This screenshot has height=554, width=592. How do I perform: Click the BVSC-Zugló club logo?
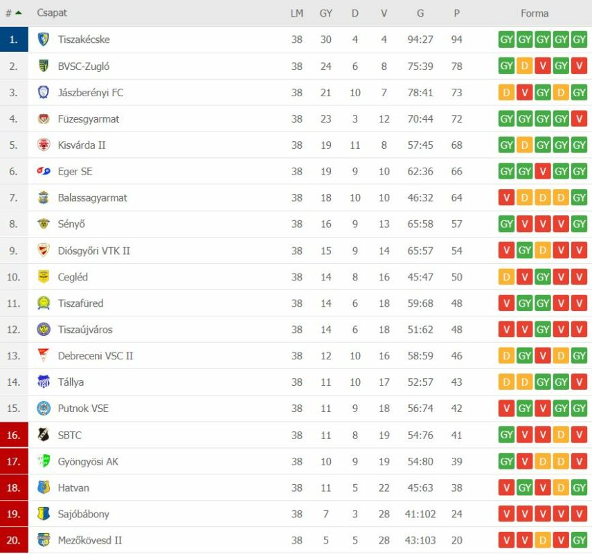(x=44, y=66)
